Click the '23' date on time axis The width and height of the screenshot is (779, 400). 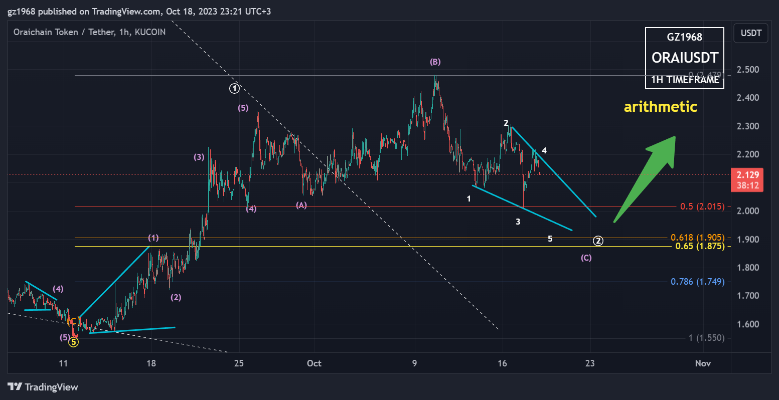point(590,363)
